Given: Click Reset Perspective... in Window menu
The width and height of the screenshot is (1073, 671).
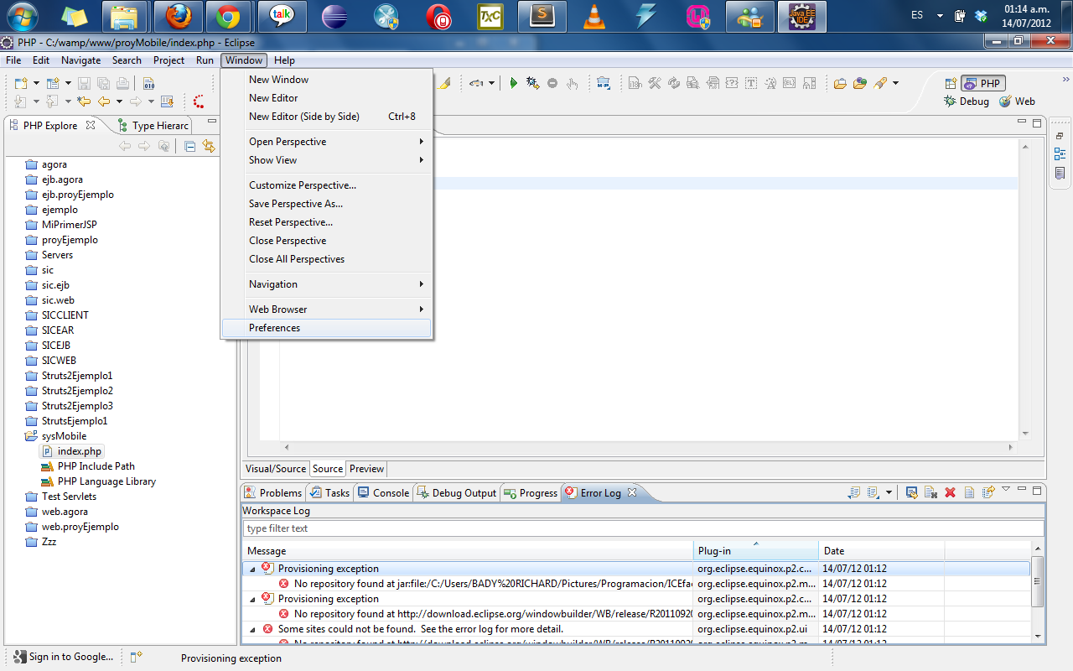Looking at the screenshot, I should (x=327, y=222).
